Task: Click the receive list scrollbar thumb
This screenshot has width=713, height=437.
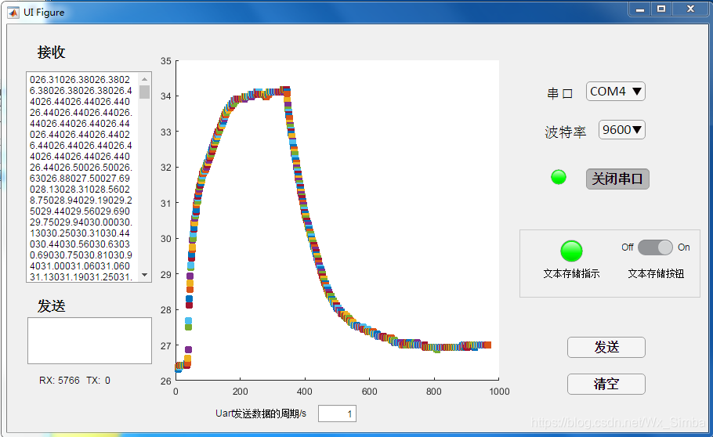Action: tap(145, 92)
